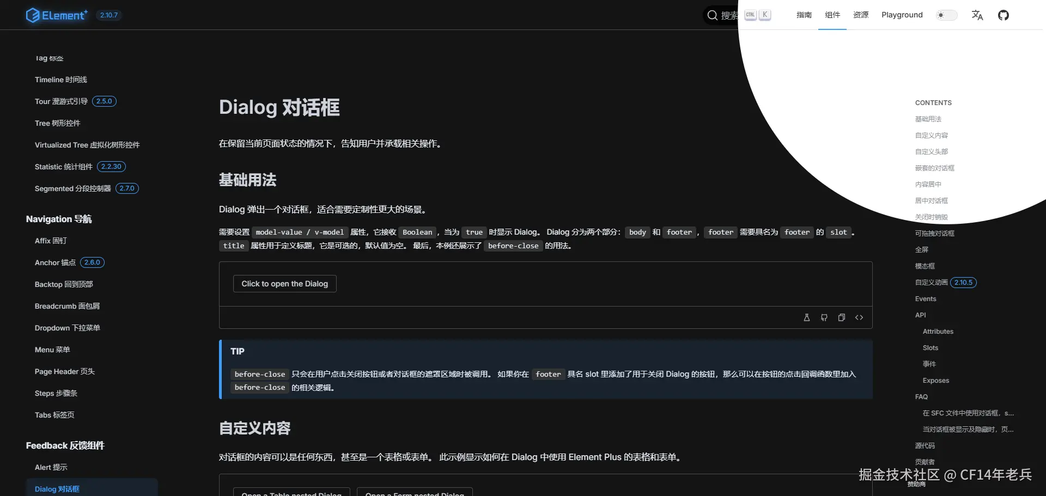Screen dimensions: 1046x496
Task: Select Dropdown 下拉菜单 in sidebar
Action: click(68, 328)
